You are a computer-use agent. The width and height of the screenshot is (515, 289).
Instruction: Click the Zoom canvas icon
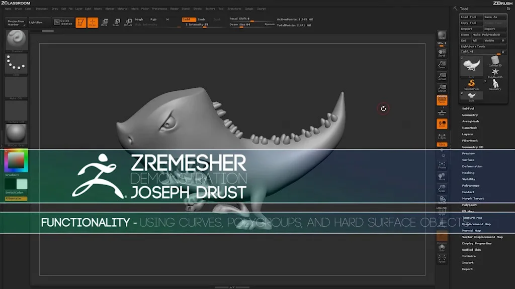tap(442, 65)
